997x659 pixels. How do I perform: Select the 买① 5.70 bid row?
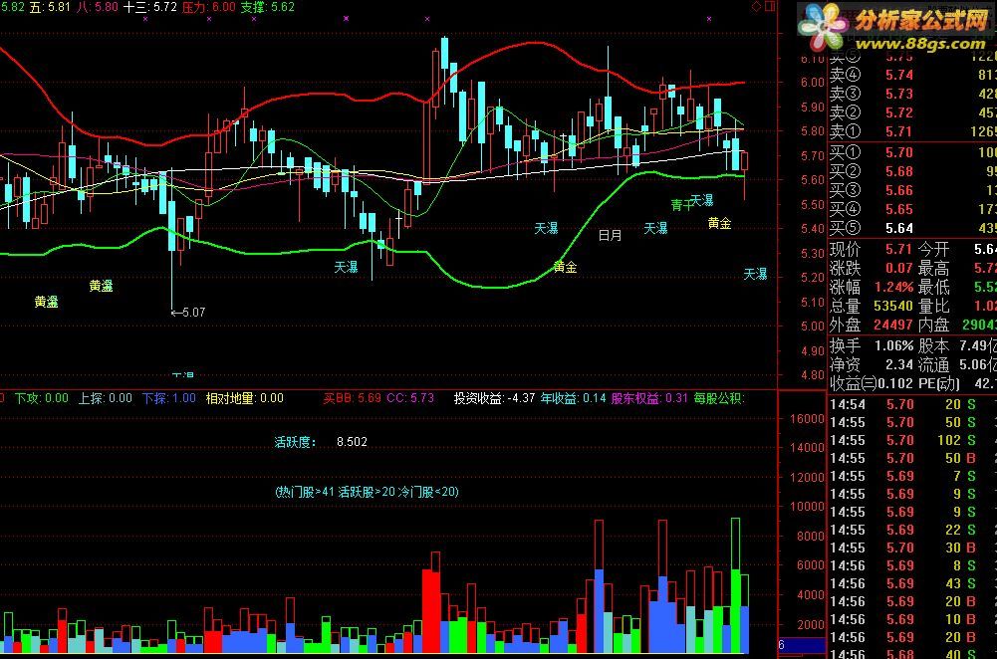pyautogui.click(x=912, y=152)
